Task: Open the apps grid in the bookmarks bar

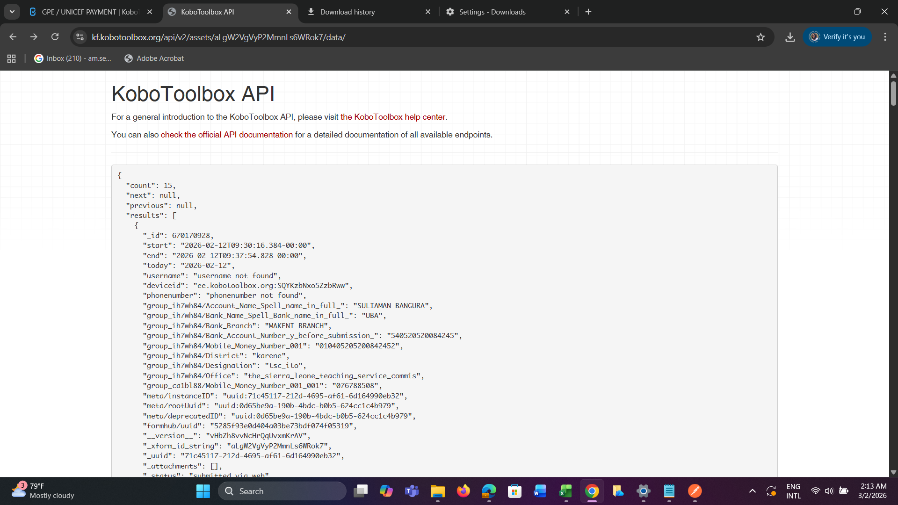Action: pyautogui.click(x=12, y=58)
